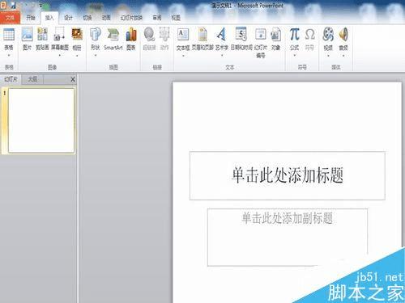Viewport: 405px width, 303px height.
Task: Expand the Screenshot (屏幕截图) dropdown arrow
Action: point(60,55)
